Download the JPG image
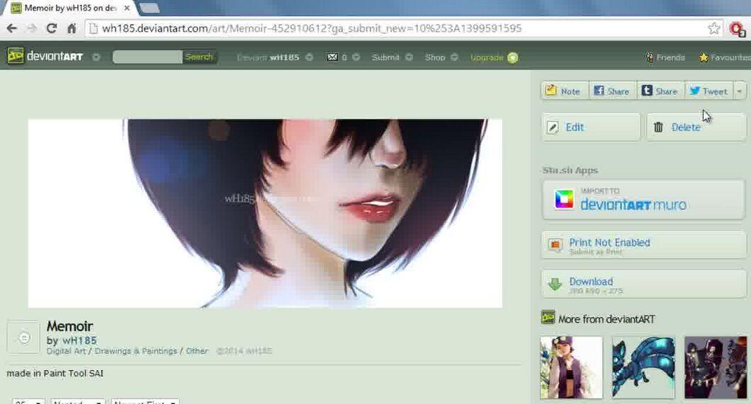Image resolution: width=751 pixels, height=404 pixels. tap(644, 285)
